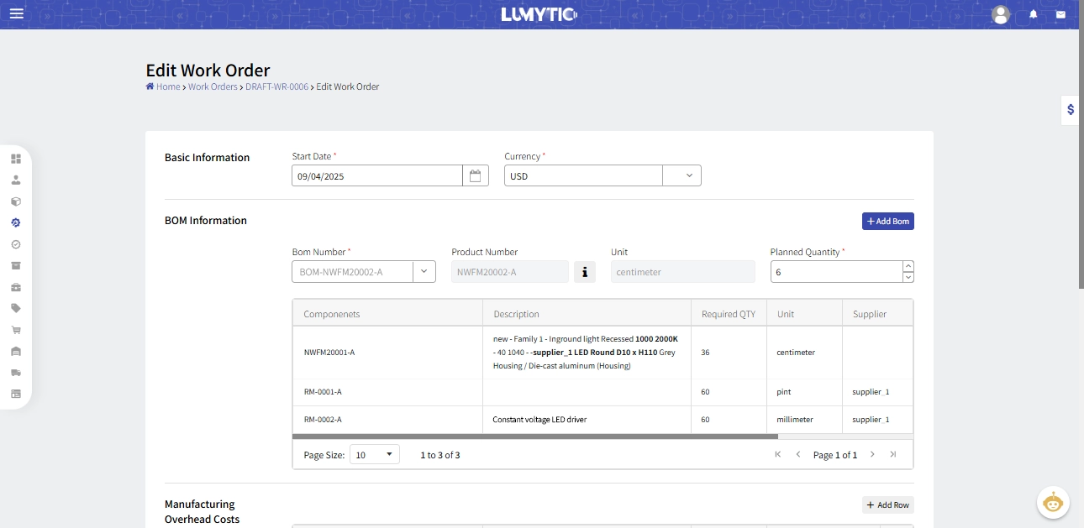
Task: Expand the Currency dropdown
Action: (x=689, y=175)
